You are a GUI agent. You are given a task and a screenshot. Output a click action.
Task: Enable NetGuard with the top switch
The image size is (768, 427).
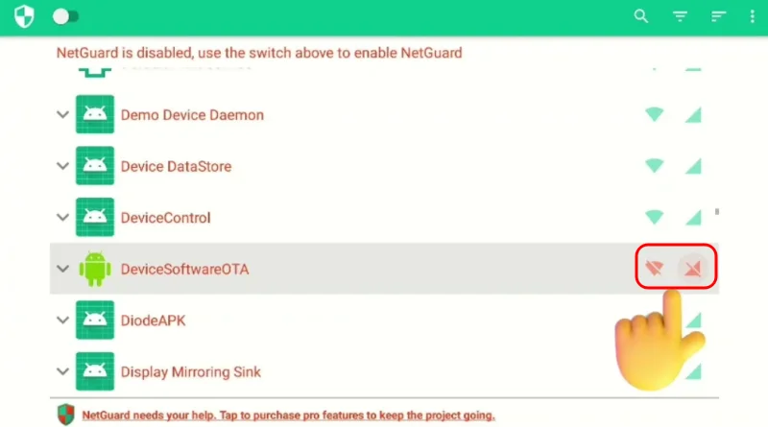point(65,17)
